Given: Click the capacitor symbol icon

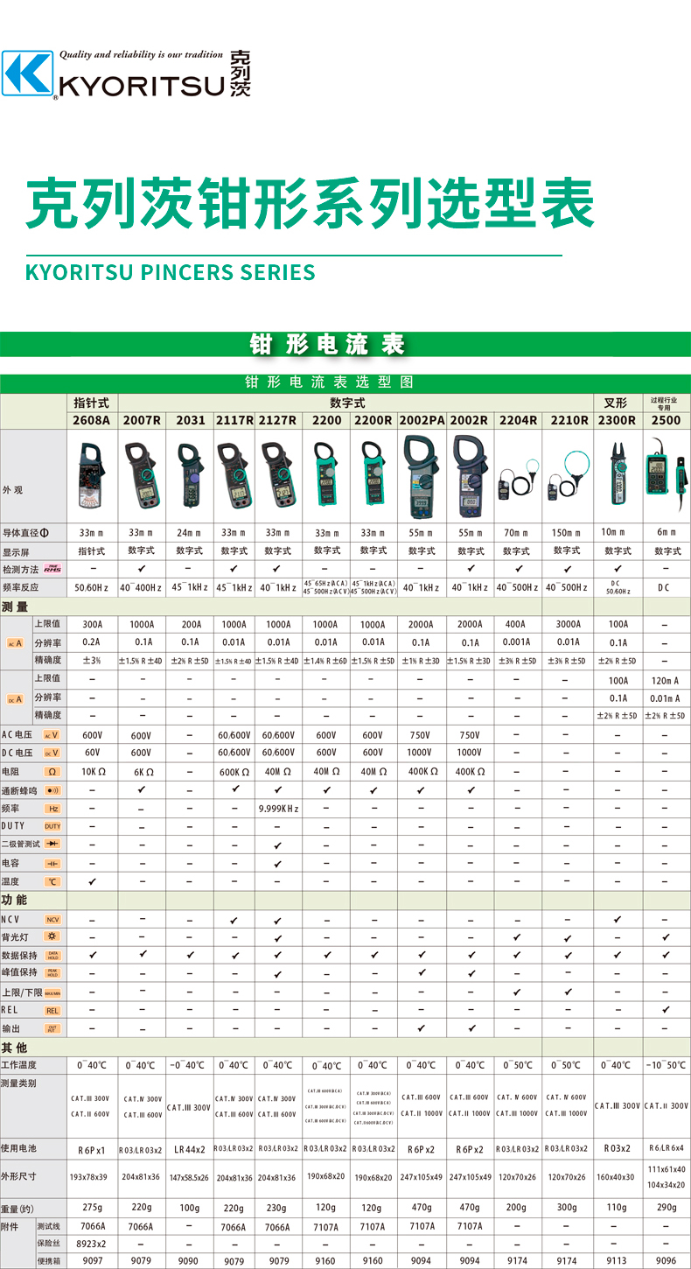Looking at the screenshot, I should coord(52,863).
